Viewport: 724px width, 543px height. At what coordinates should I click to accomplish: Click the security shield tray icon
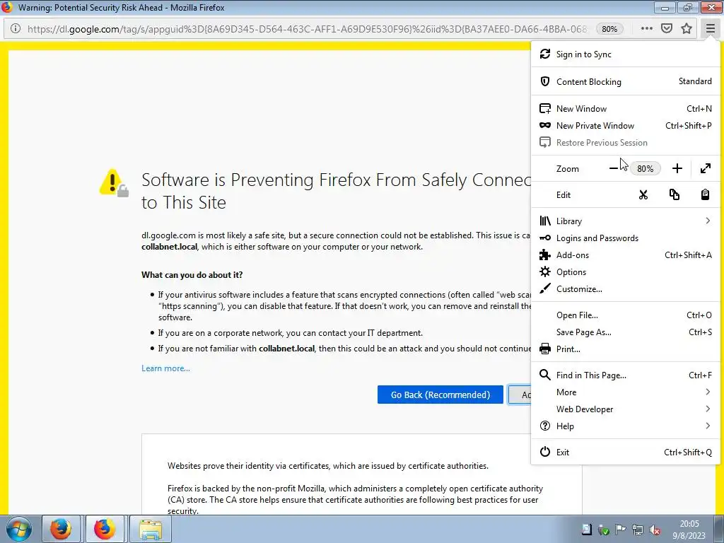(604, 530)
